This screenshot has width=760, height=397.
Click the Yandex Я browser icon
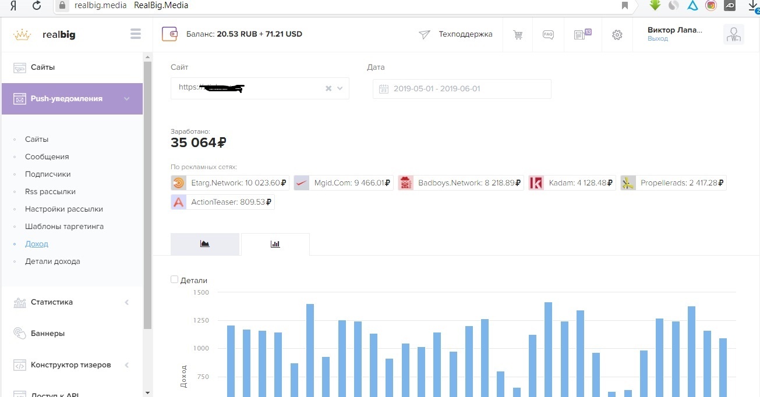coord(12,6)
